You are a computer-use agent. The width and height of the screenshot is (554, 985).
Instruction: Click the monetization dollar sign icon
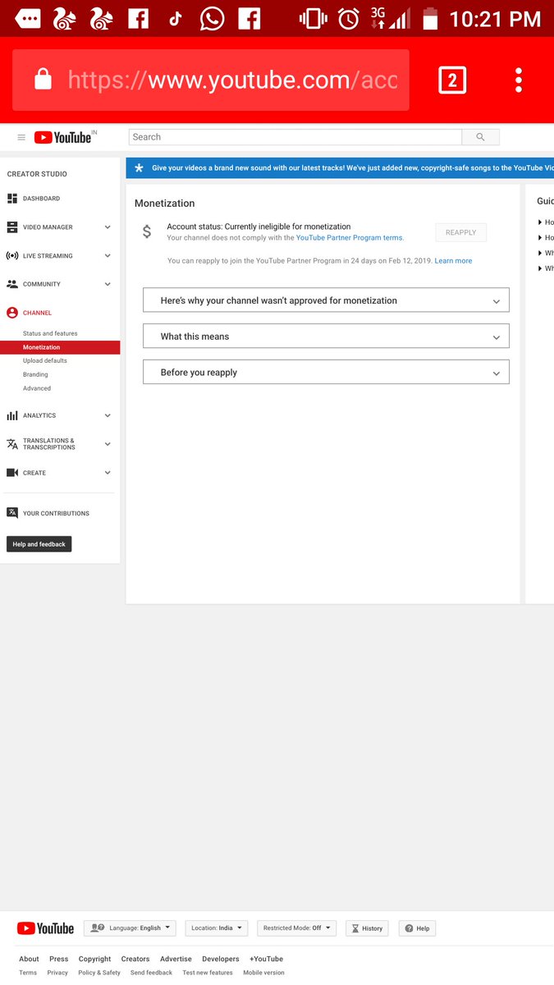pyautogui.click(x=147, y=231)
